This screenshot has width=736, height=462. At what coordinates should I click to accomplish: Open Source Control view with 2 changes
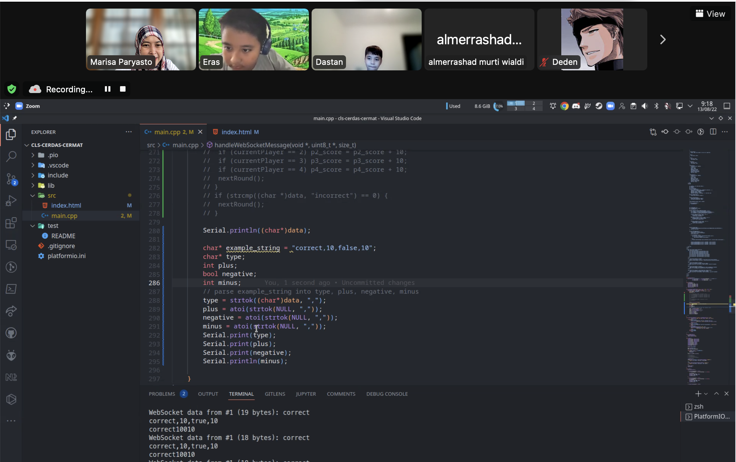coord(11,179)
